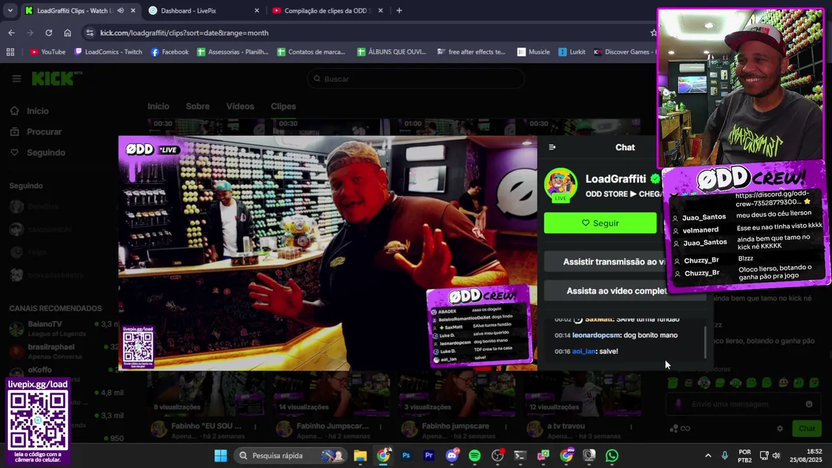
Task: Open the Windows Start menu
Action: click(220, 456)
